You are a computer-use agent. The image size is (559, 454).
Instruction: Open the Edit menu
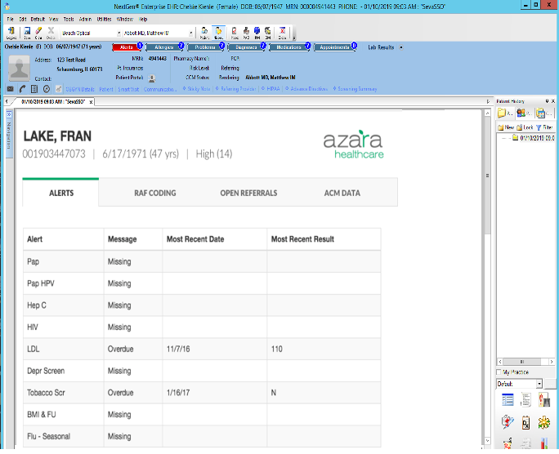(23, 20)
